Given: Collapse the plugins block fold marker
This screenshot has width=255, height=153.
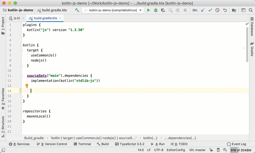Looking at the screenshot, I should pos(21,25).
